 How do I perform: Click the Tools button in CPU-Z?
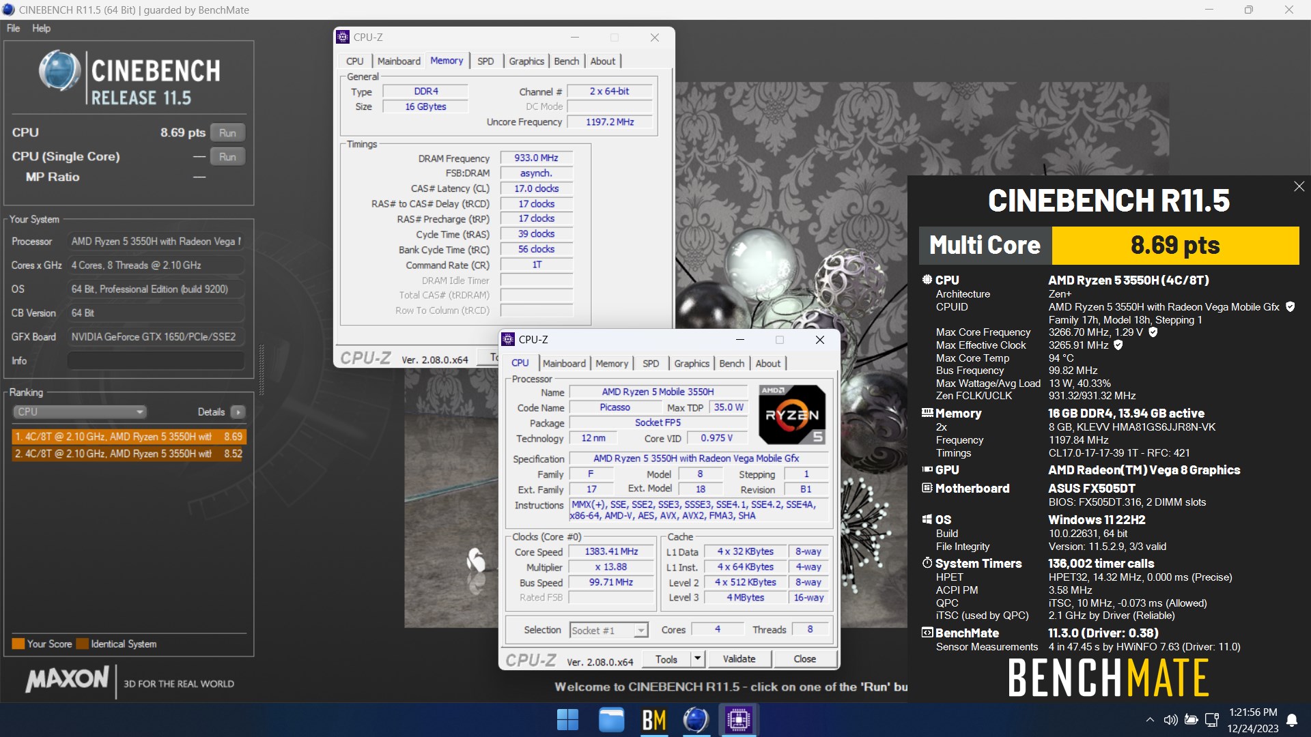[667, 659]
